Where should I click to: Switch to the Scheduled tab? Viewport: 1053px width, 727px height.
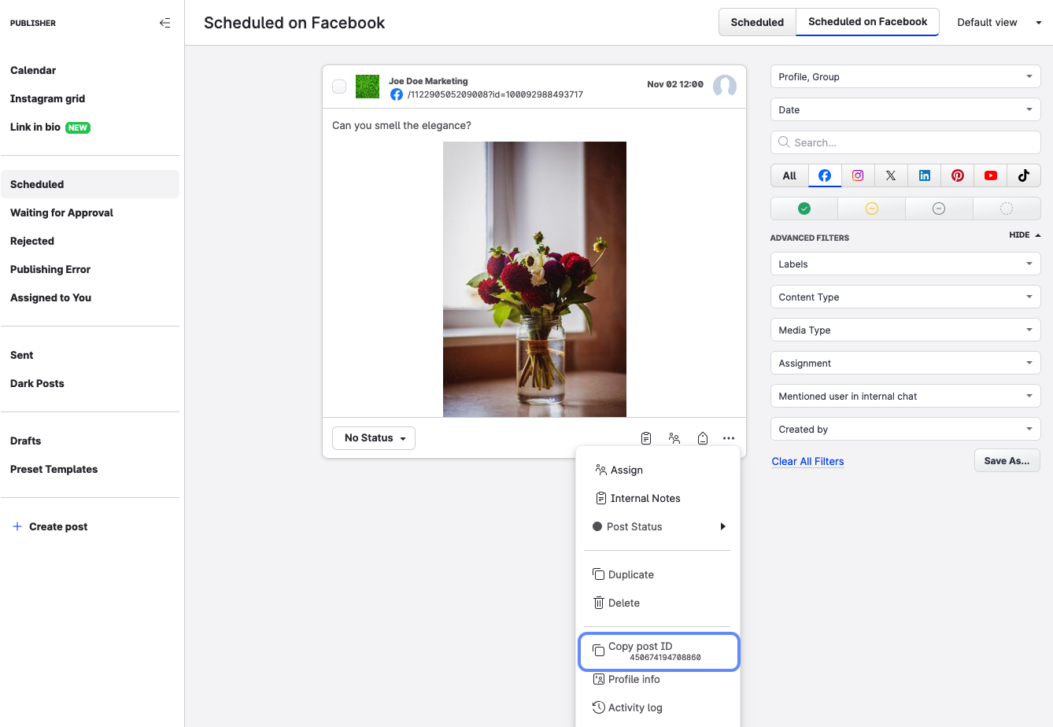[757, 23]
